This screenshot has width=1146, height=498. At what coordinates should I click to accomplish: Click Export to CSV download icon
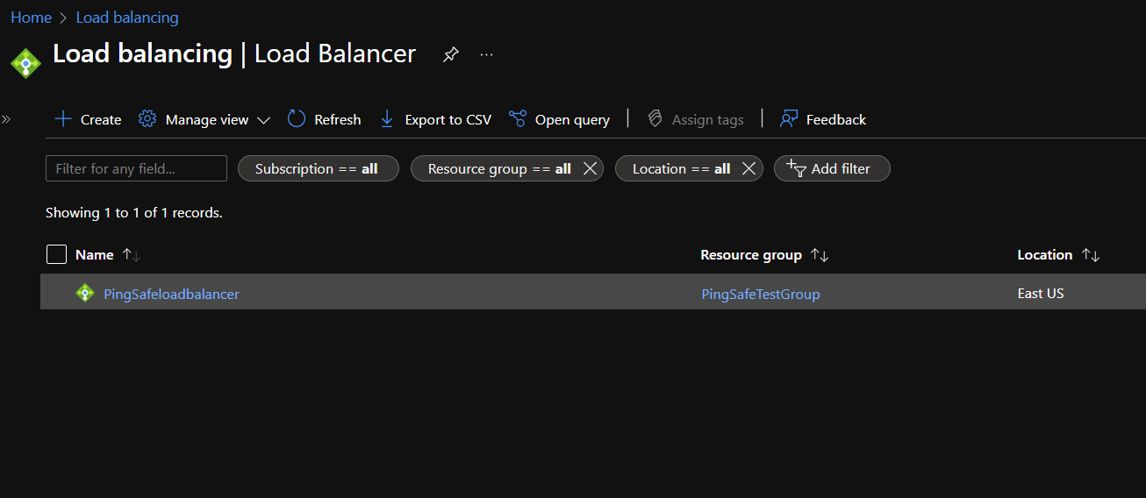click(387, 119)
